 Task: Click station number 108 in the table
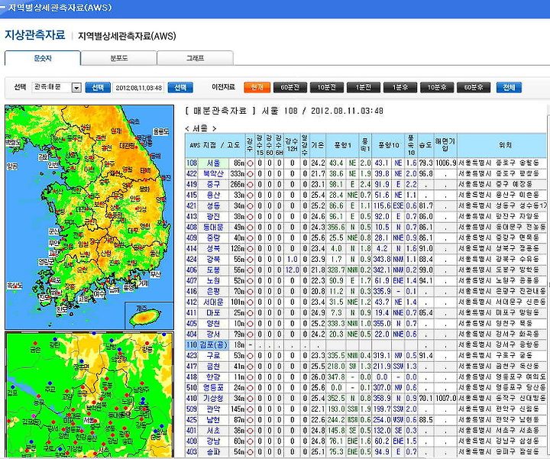(192, 163)
